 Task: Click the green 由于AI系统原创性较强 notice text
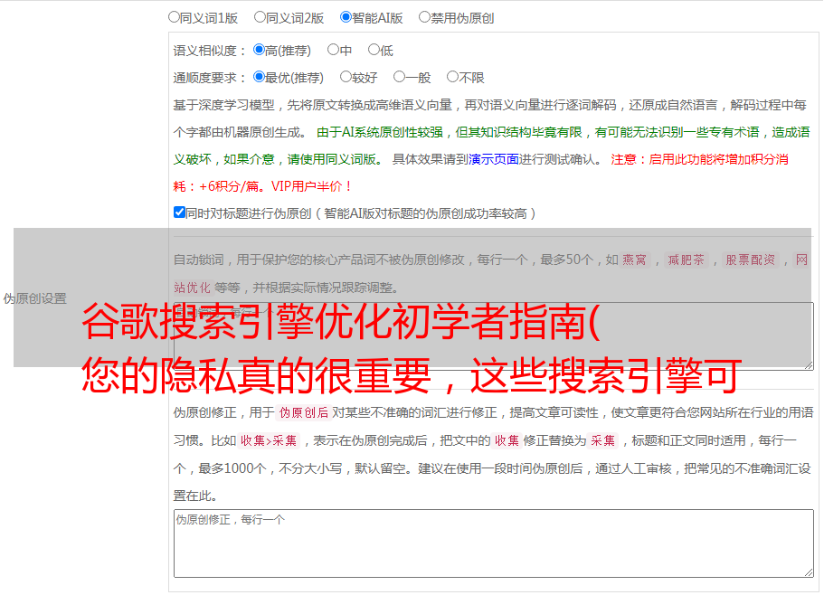[491, 146]
